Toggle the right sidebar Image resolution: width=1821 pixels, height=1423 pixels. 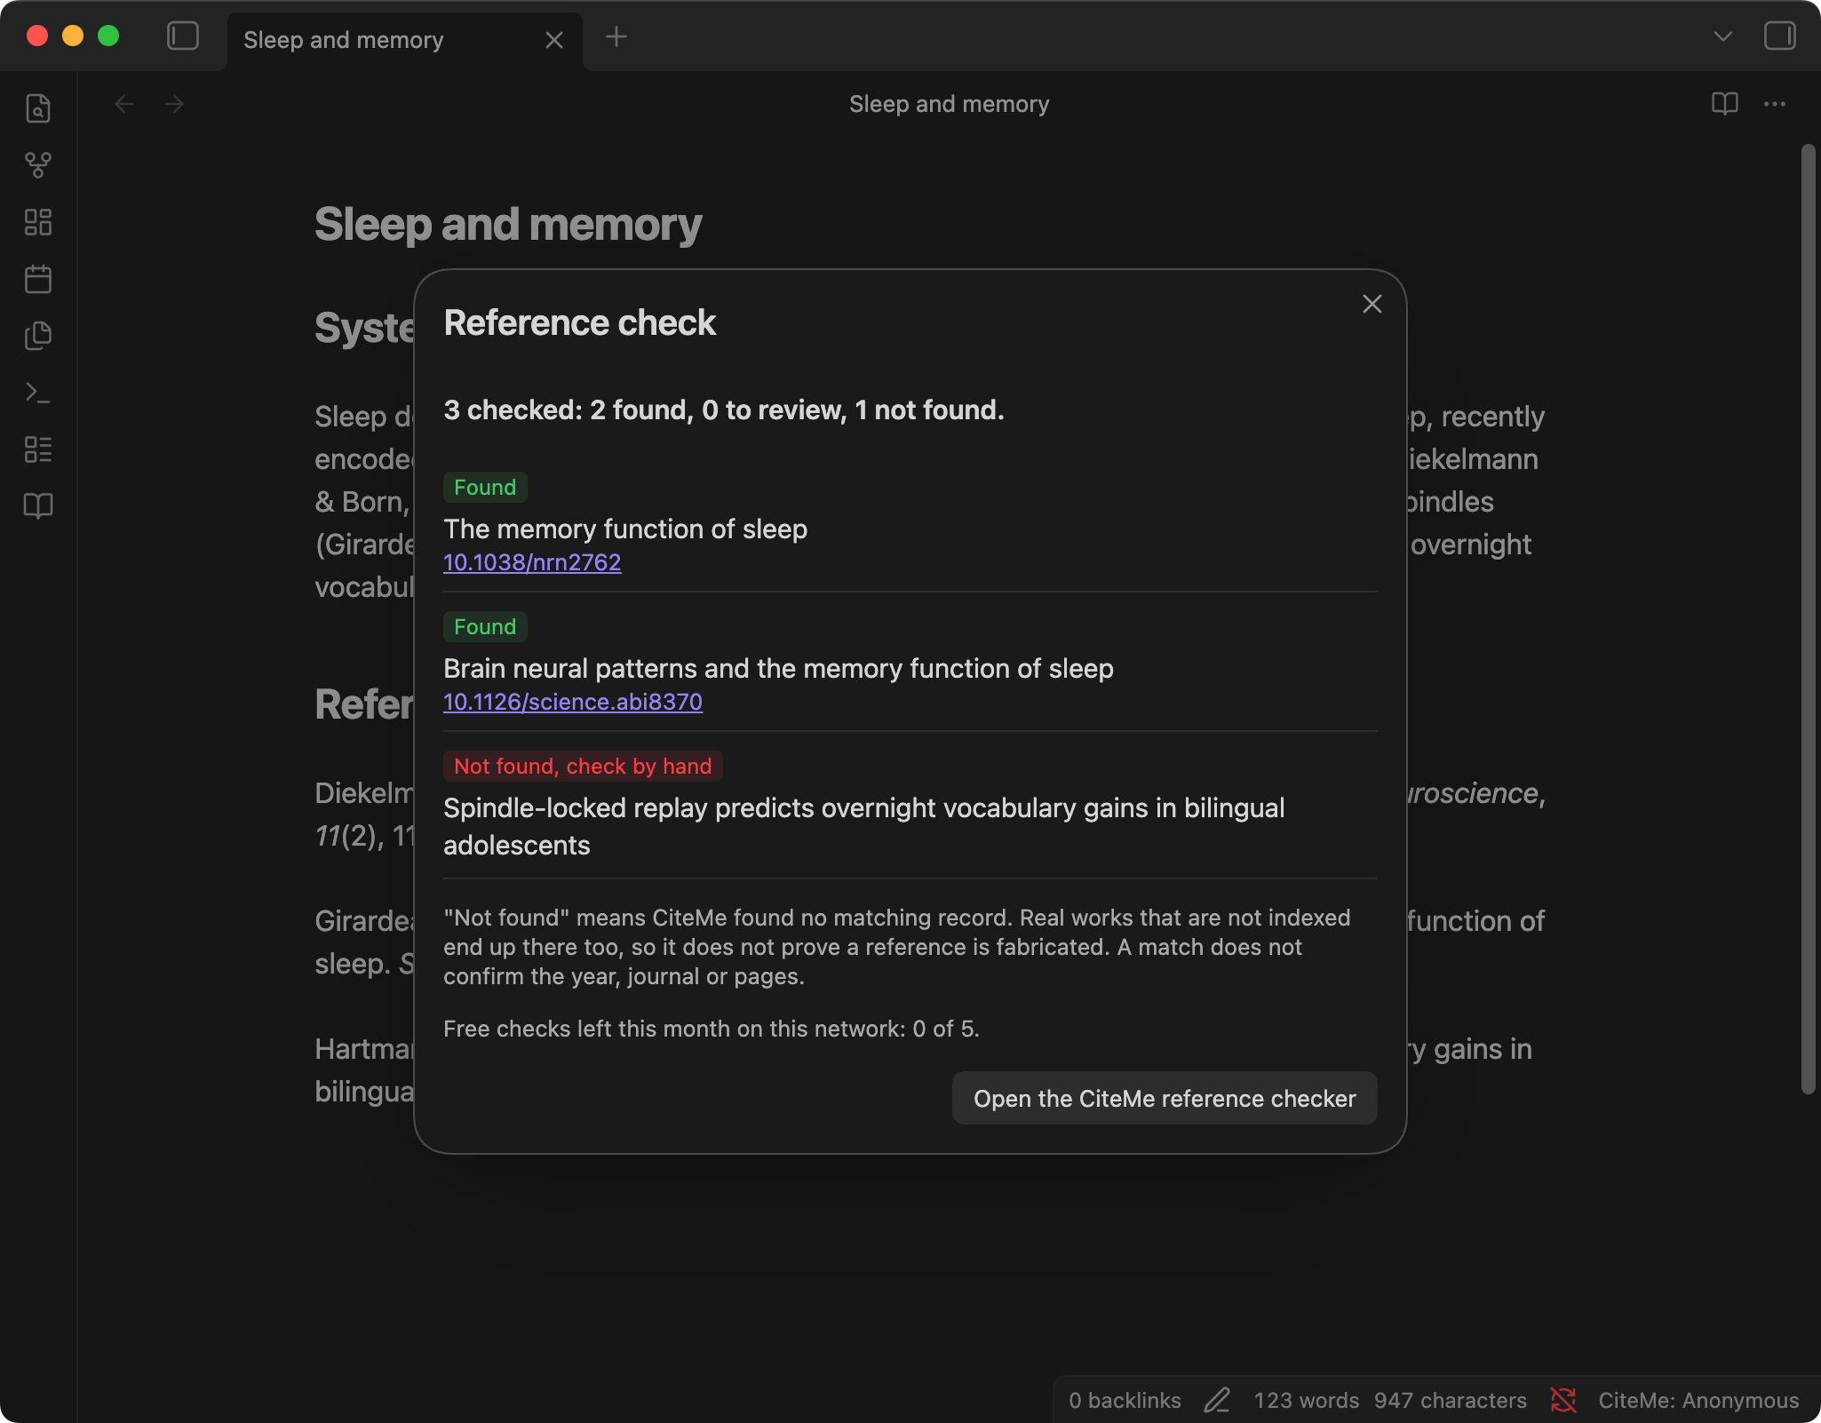1780,36
